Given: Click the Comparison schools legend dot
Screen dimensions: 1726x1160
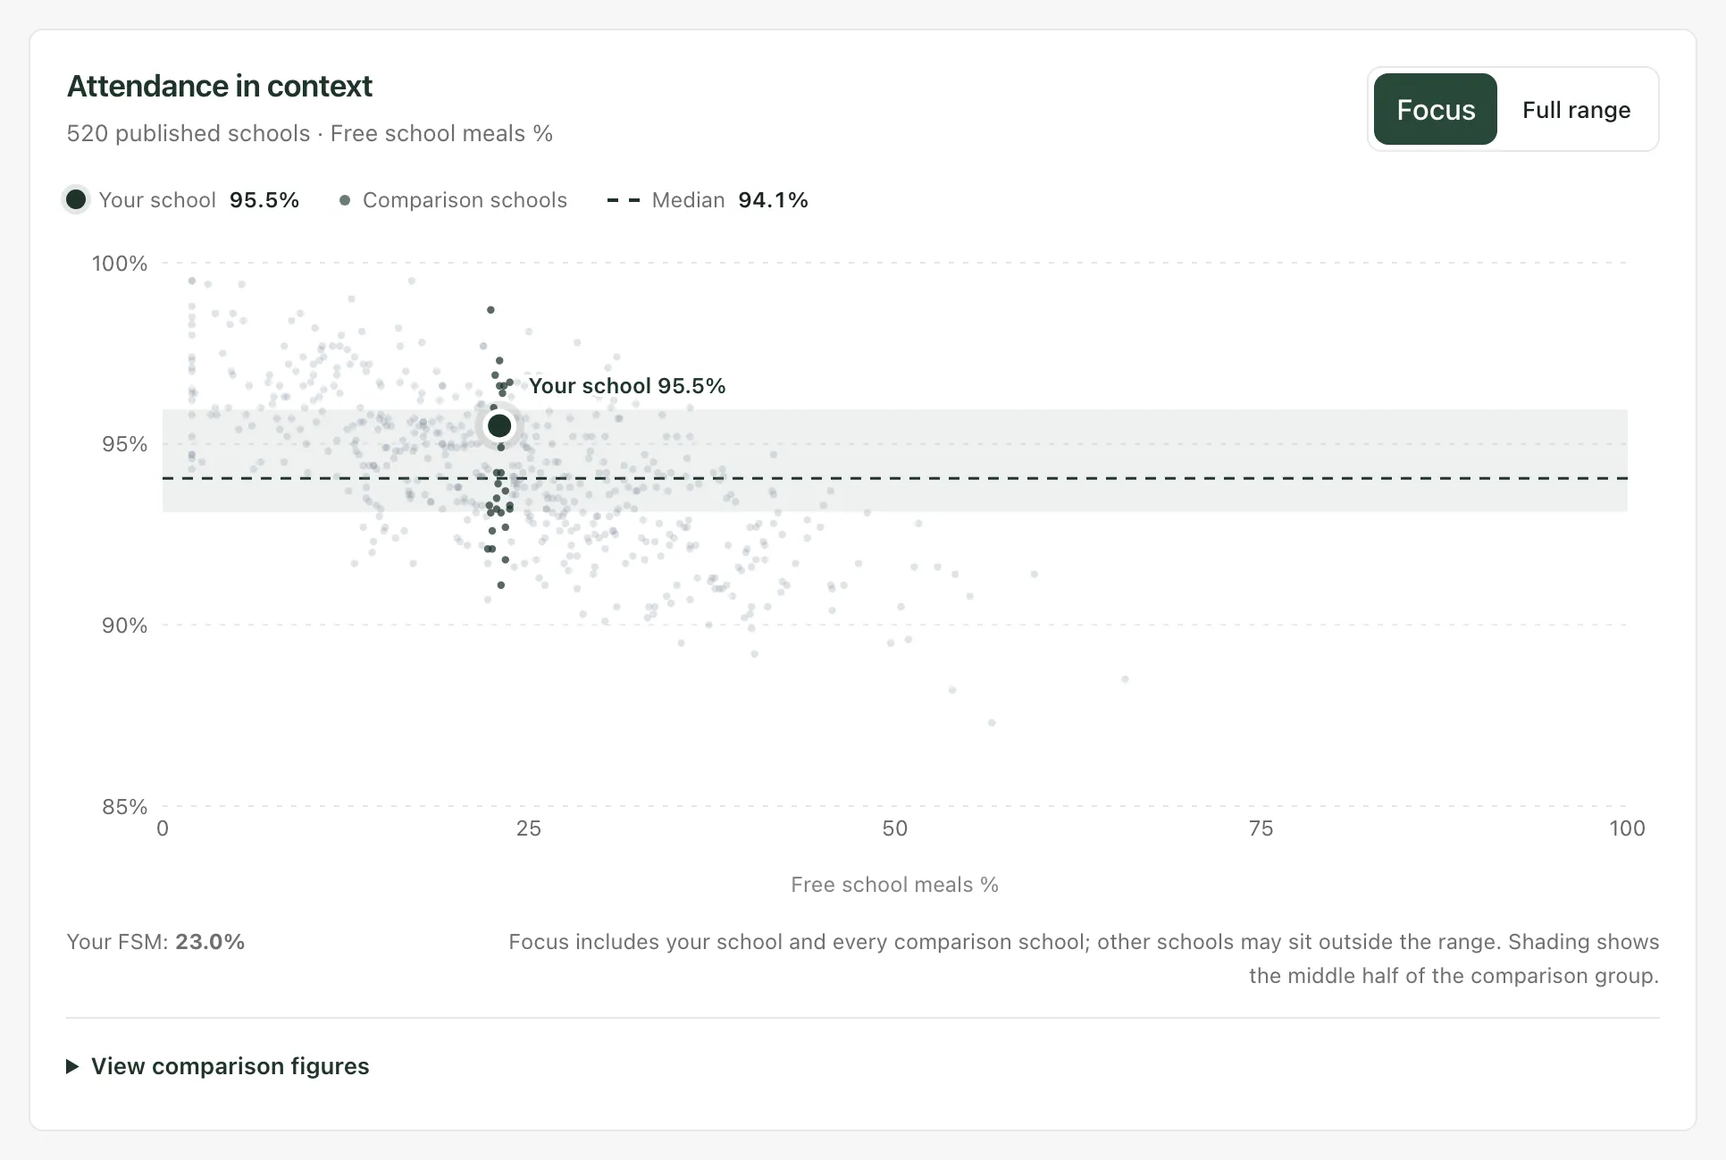Looking at the screenshot, I should click(x=345, y=200).
